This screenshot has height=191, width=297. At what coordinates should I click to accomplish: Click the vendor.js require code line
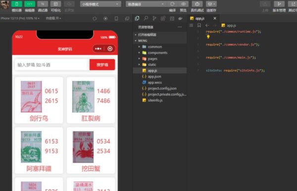233,44
